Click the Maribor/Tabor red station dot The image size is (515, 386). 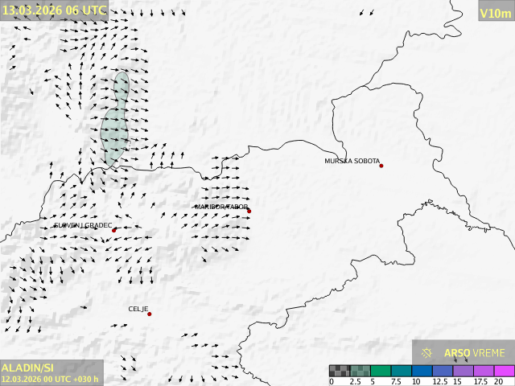pos(249,211)
